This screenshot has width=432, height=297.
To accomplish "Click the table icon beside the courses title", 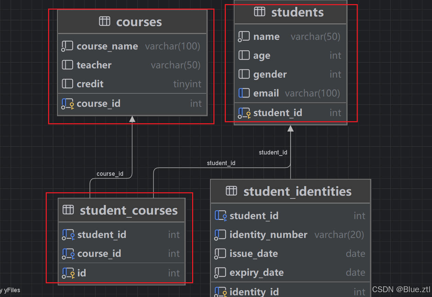I will (x=104, y=21).
